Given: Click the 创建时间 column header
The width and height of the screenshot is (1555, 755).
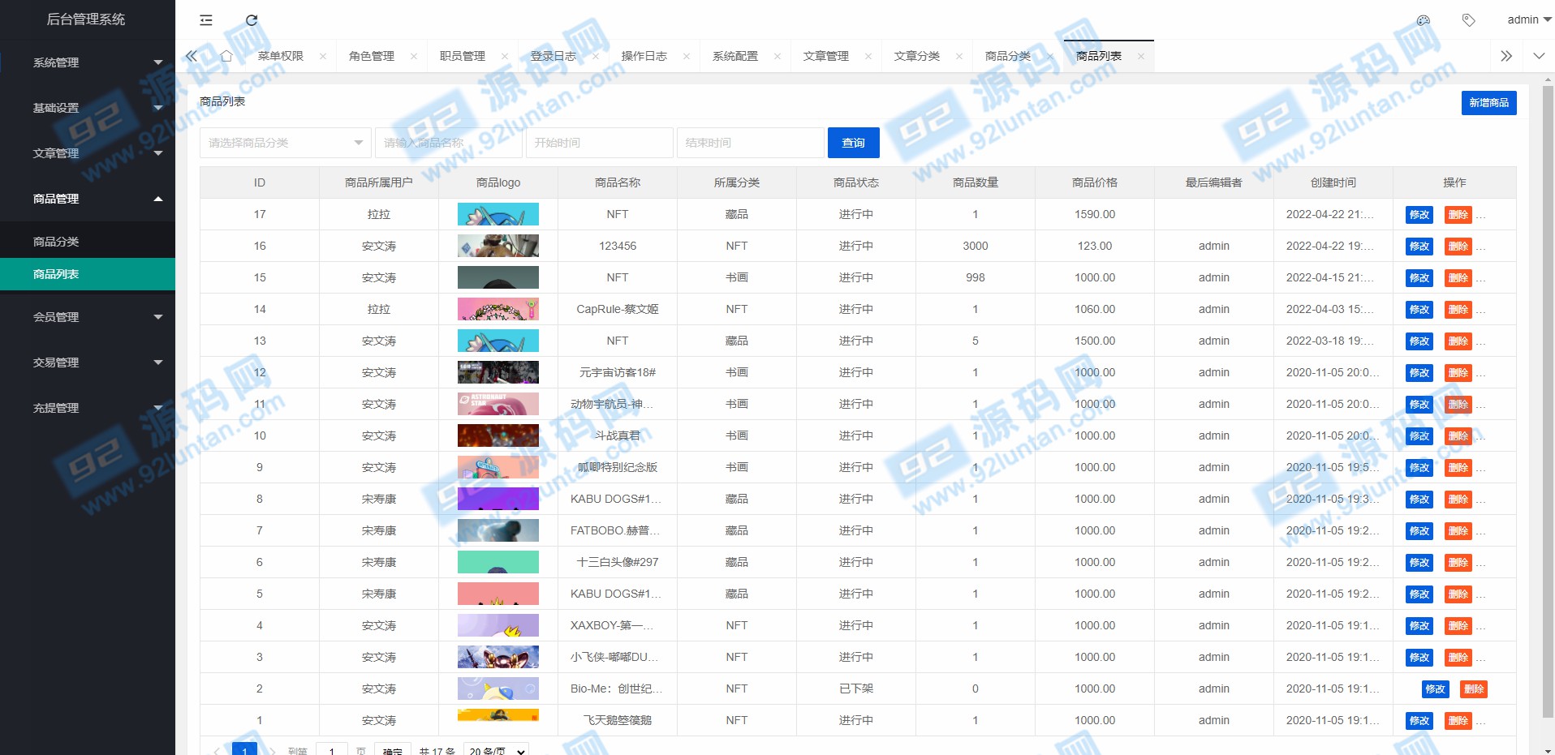Looking at the screenshot, I should pyautogui.click(x=1333, y=182).
